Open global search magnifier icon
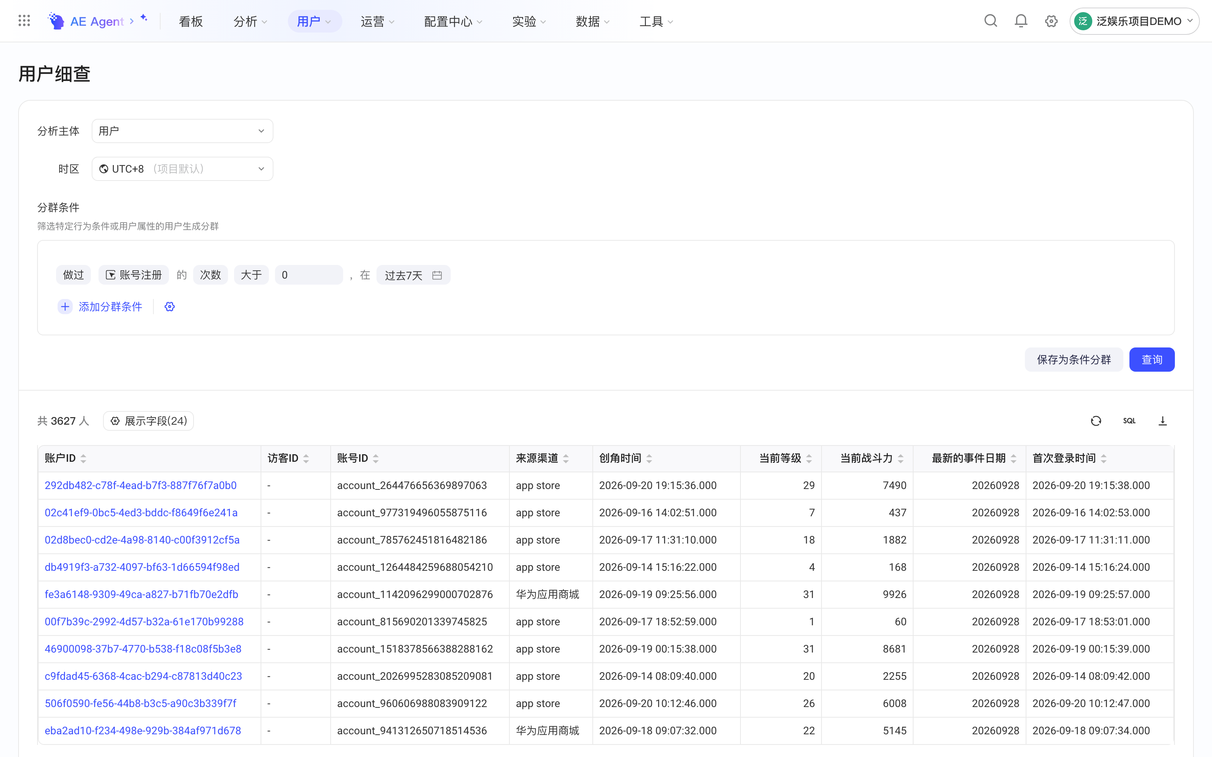The width and height of the screenshot is (1212, 757). pos(991,21)
